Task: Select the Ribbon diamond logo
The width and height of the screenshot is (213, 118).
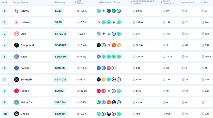Action: click(17, 91)
